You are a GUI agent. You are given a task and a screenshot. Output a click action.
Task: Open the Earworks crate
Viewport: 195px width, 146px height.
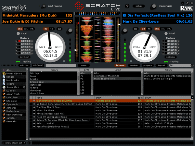pos(14,122)
